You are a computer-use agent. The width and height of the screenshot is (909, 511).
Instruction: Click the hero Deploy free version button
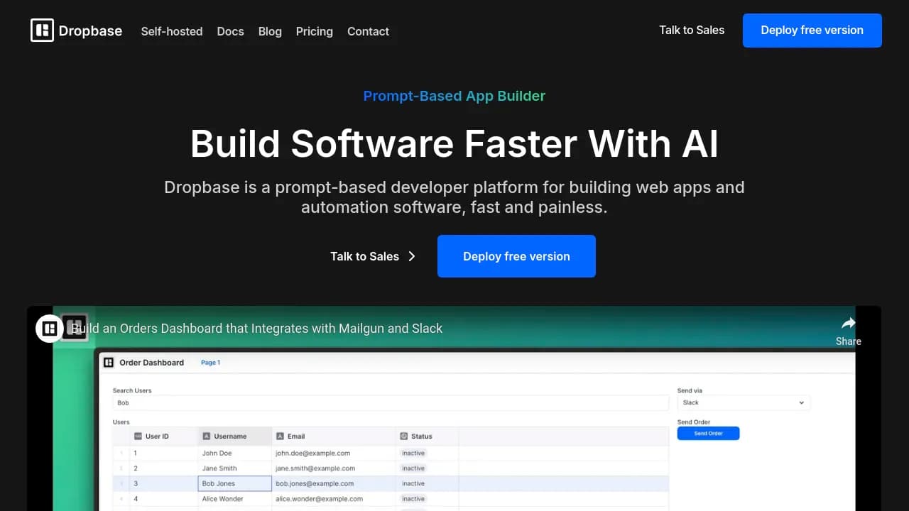516,256
